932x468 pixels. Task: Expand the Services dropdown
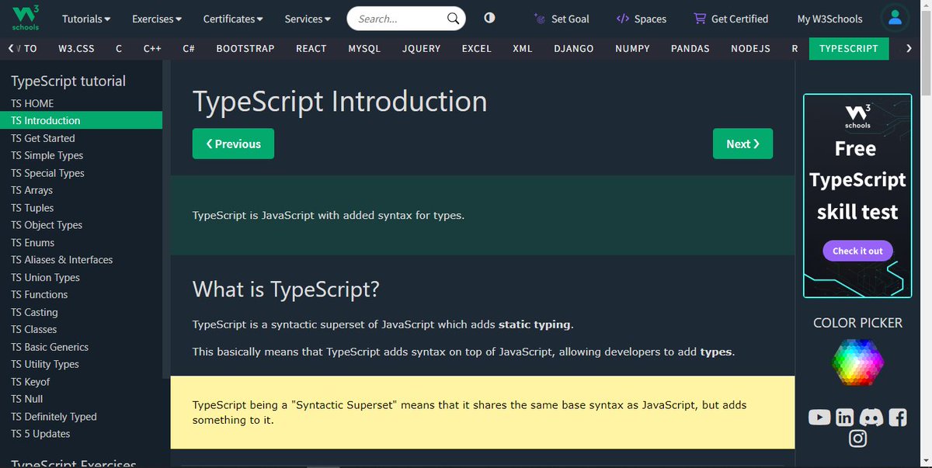pyautogui.click(x=308, y=19)
